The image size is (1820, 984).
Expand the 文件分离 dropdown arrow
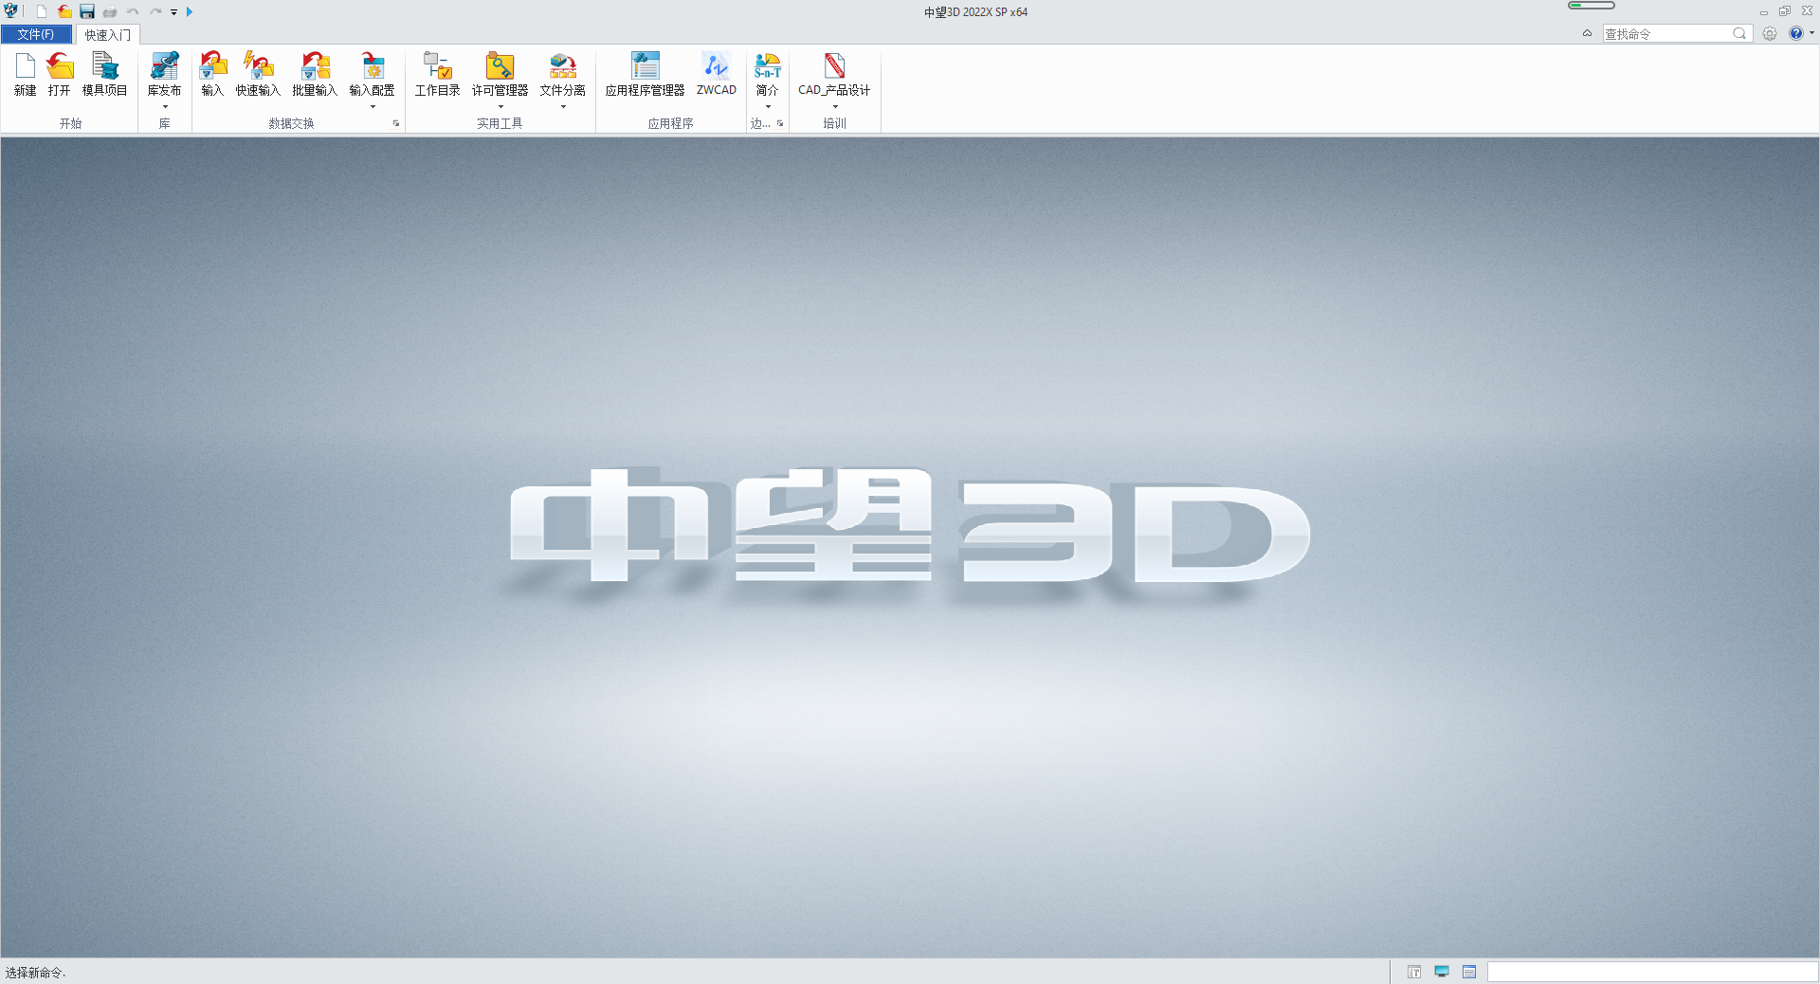(x=563, y=107)
